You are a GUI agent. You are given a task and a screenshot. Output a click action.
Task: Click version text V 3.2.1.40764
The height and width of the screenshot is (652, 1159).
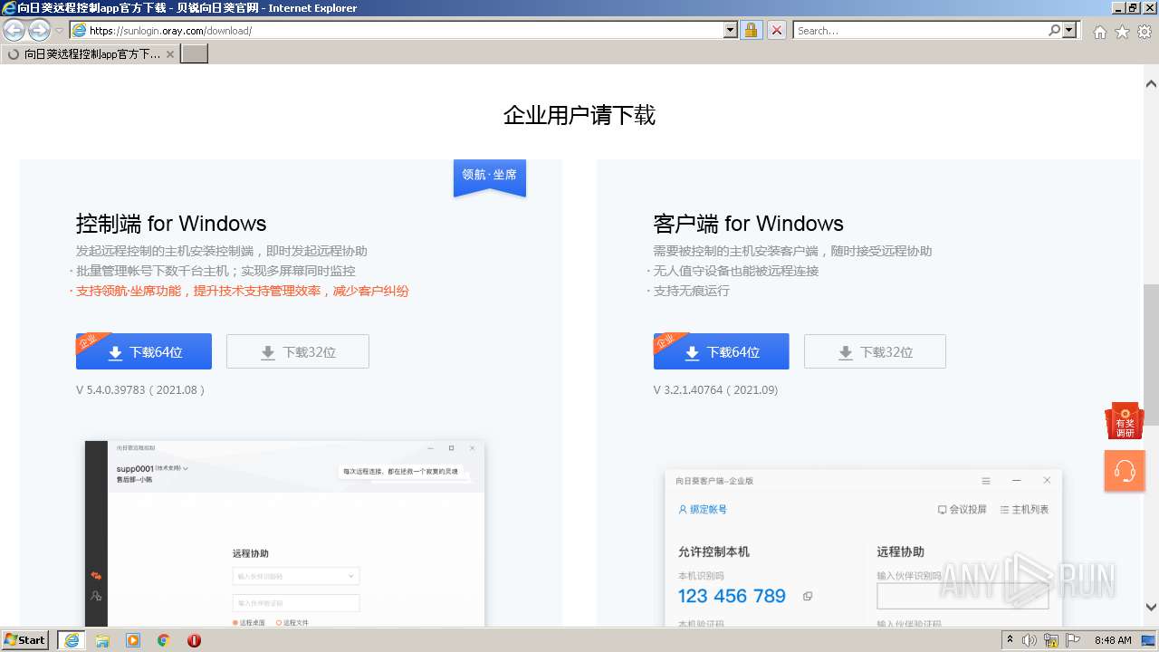click(x=715, y=390)
